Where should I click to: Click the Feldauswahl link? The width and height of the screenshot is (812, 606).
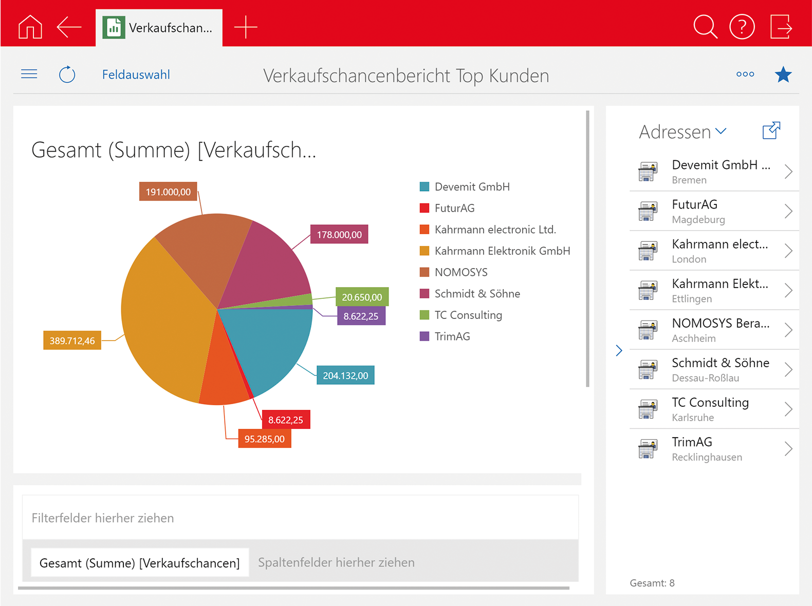click(x=136, y=74)
